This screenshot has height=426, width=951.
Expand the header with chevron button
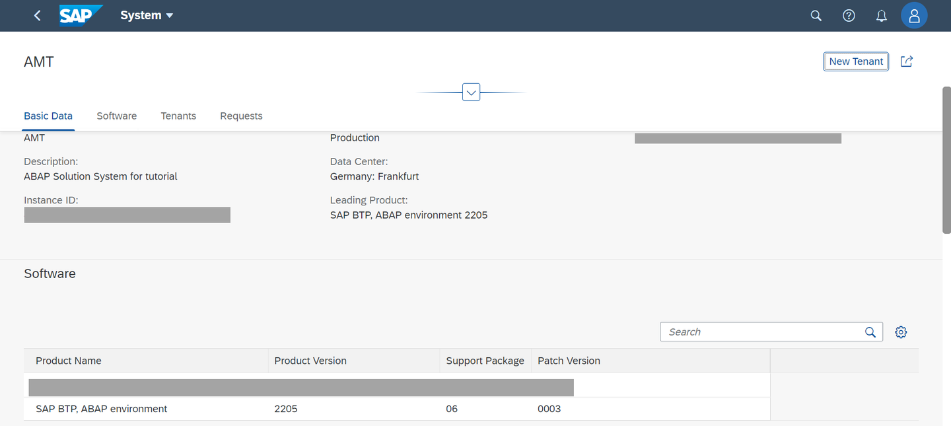(471, 92)
